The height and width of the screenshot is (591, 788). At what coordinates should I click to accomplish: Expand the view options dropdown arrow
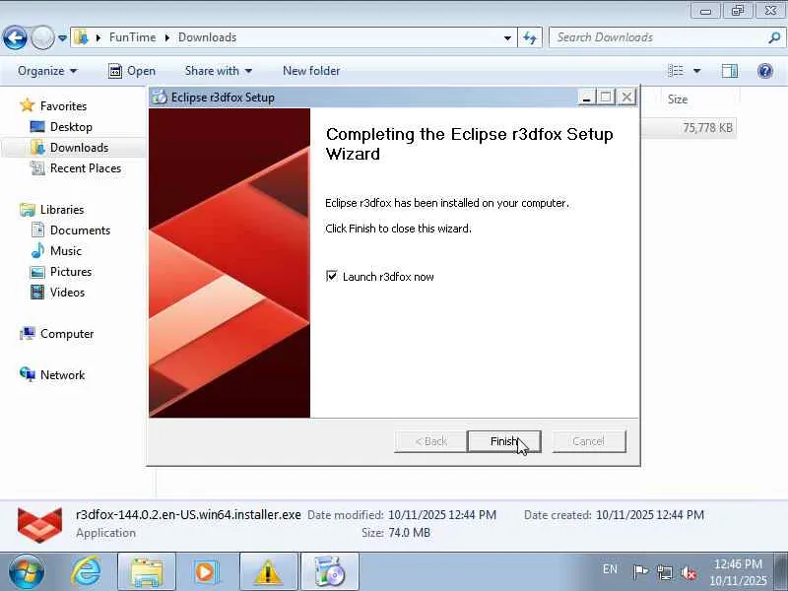pos(697,71)
